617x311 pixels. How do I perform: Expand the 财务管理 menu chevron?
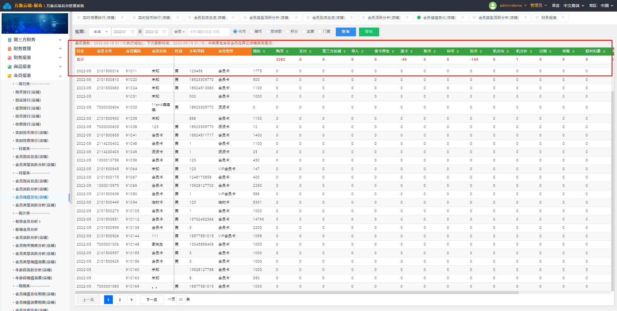click(x=60, y=49)
